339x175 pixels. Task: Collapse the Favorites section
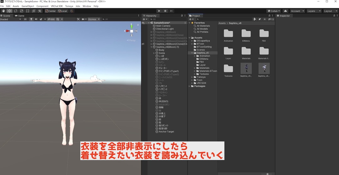coord(190,23)
